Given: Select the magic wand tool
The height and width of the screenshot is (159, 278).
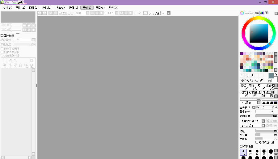Looking at the screenshot, I should point(252,76).
